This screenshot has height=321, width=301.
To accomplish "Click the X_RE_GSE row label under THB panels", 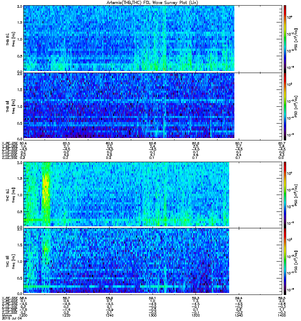I will pos(10,143).
